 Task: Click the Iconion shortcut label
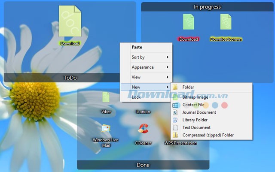(143, 112)
